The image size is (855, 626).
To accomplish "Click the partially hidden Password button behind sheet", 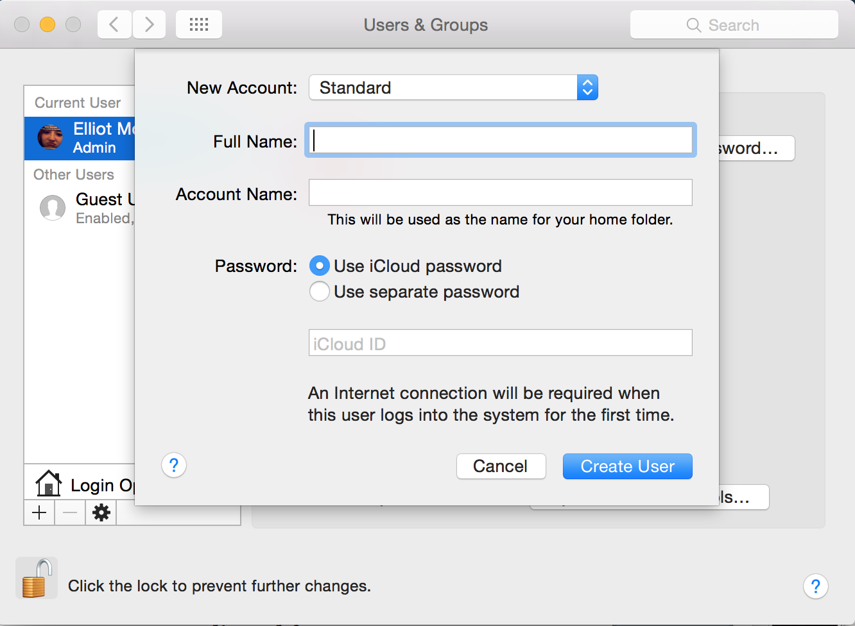I will [757, 148].
